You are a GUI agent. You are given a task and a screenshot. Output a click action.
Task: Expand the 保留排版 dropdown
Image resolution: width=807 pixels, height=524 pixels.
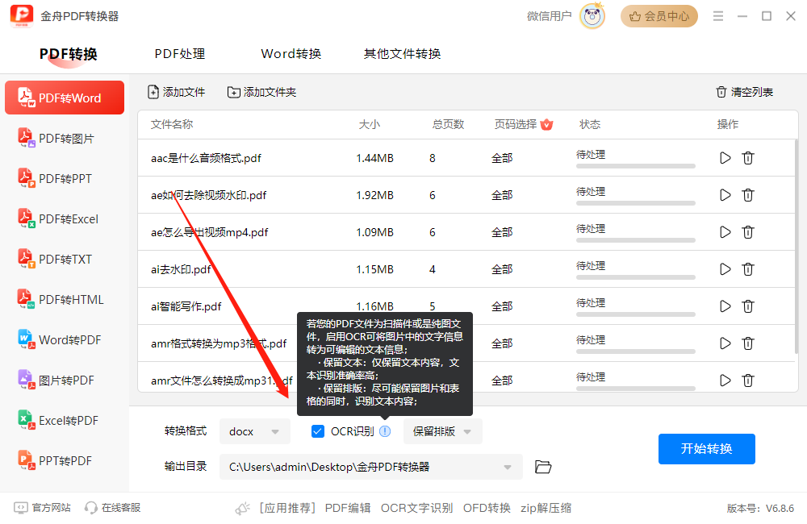(x=441, y=431)
